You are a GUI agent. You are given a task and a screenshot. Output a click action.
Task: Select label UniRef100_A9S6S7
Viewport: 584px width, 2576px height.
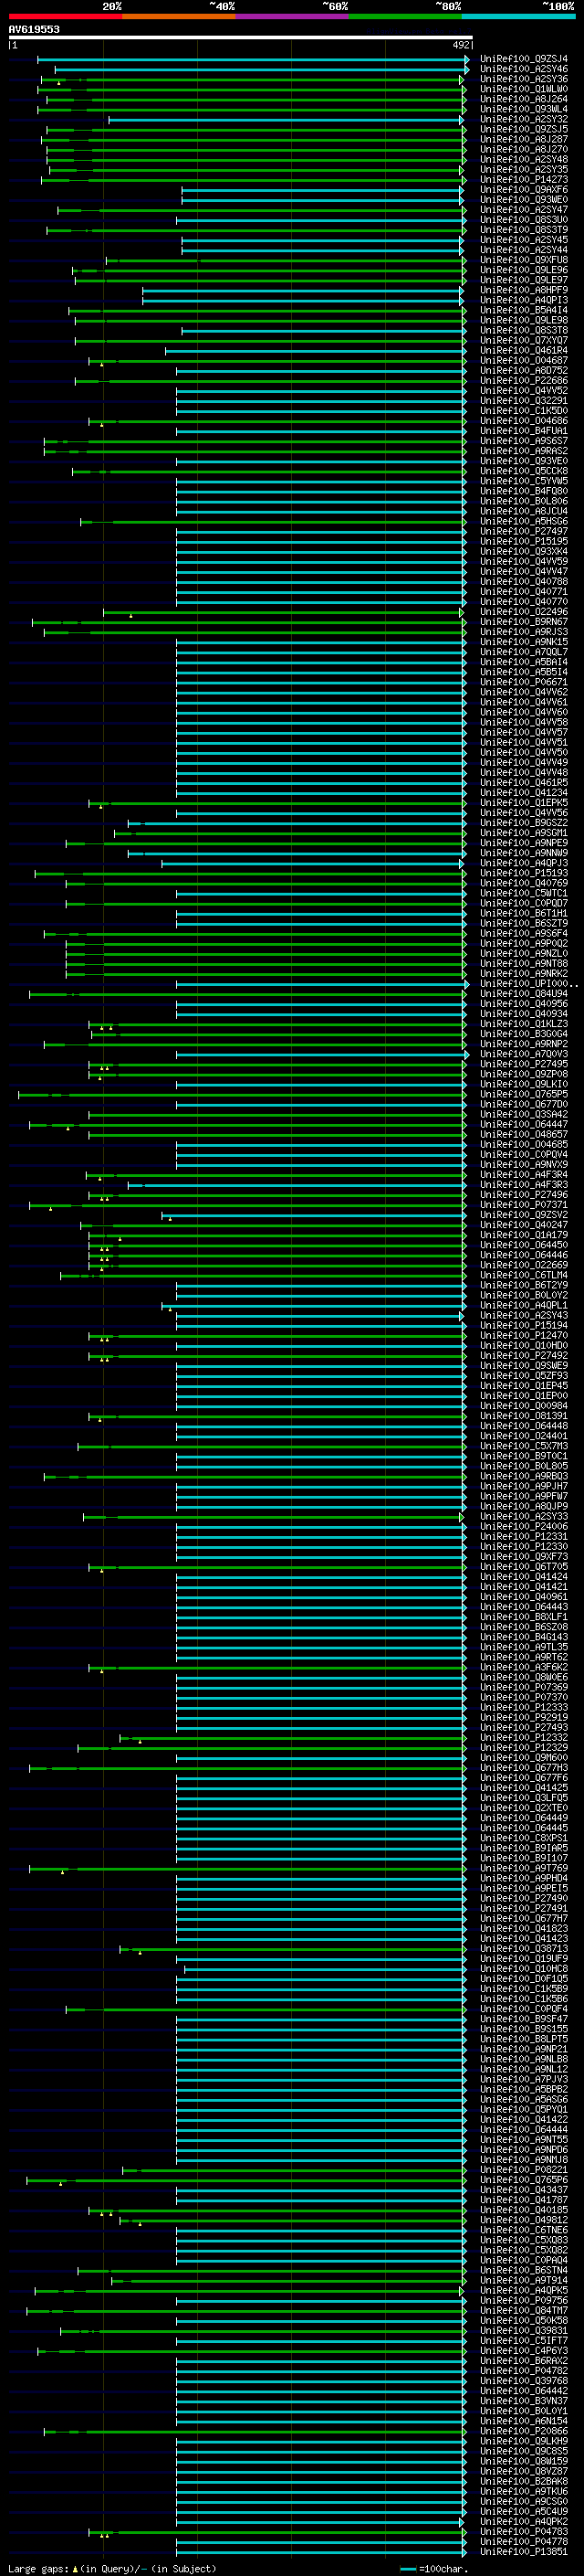523,441
